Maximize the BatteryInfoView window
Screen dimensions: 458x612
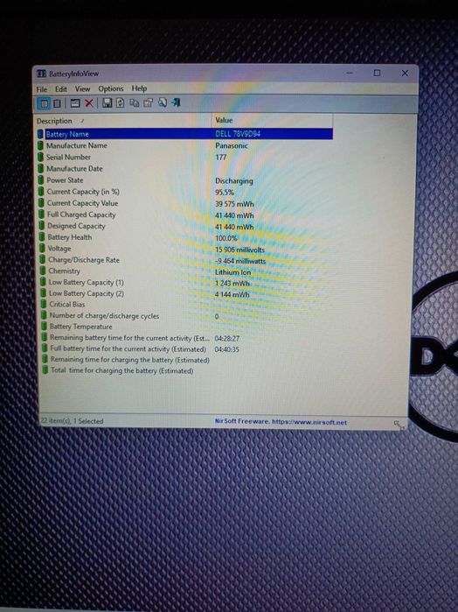coord(377,73)
